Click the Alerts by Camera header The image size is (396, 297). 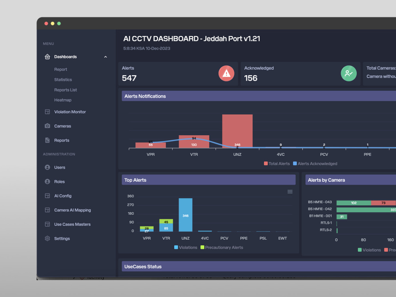[x=351, y=180]
